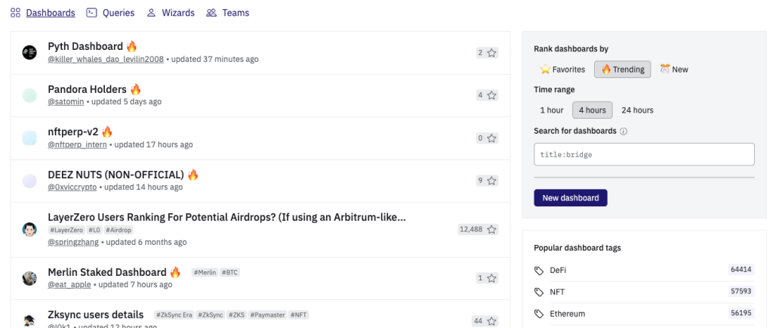Image resolution: width=773 pixels, height=328 pixels.
Task: Select the DeFi popular tag
Action: coord(558,270)
